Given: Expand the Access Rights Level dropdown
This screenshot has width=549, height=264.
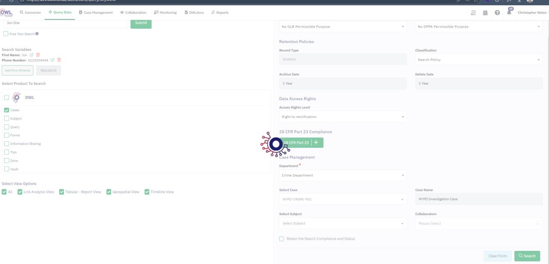Looking at the screenshot, I should (343, 117).
